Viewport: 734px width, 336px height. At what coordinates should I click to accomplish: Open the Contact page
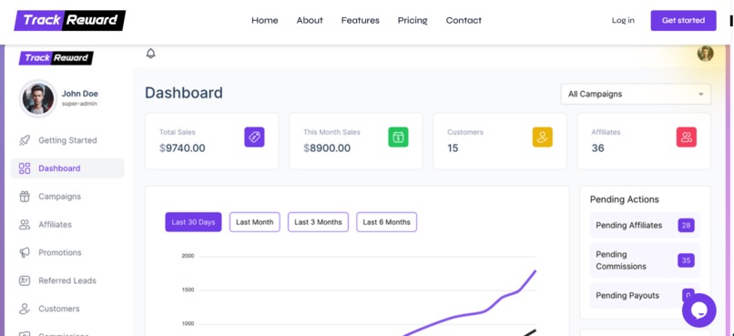[464, 20]
